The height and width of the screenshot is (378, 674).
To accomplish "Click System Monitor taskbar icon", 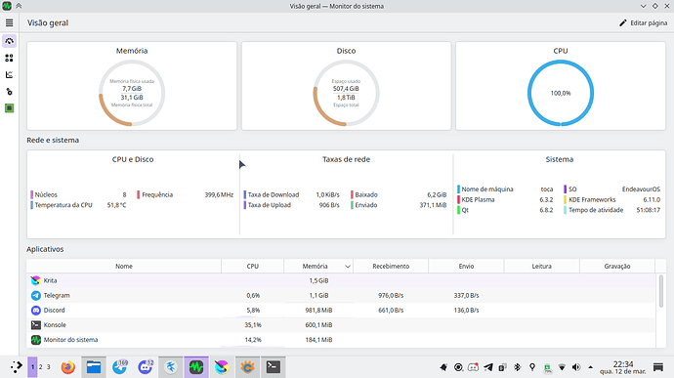I will [196, 367].
